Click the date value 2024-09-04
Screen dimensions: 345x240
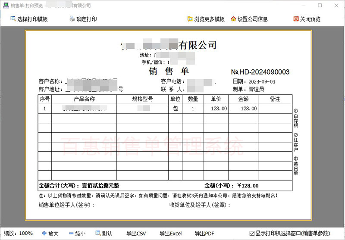point(262,82)
